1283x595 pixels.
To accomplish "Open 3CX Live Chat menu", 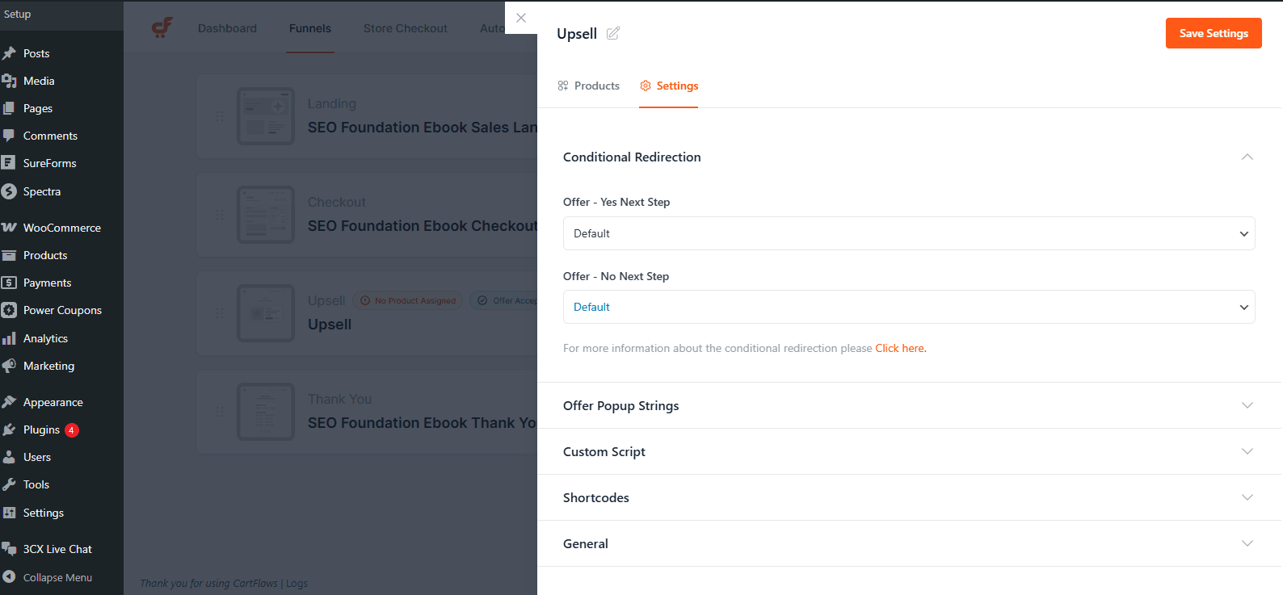I will 57,549.
